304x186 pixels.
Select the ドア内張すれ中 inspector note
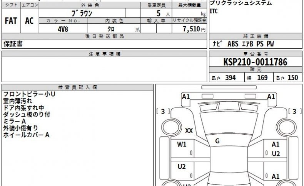point(23,108)
